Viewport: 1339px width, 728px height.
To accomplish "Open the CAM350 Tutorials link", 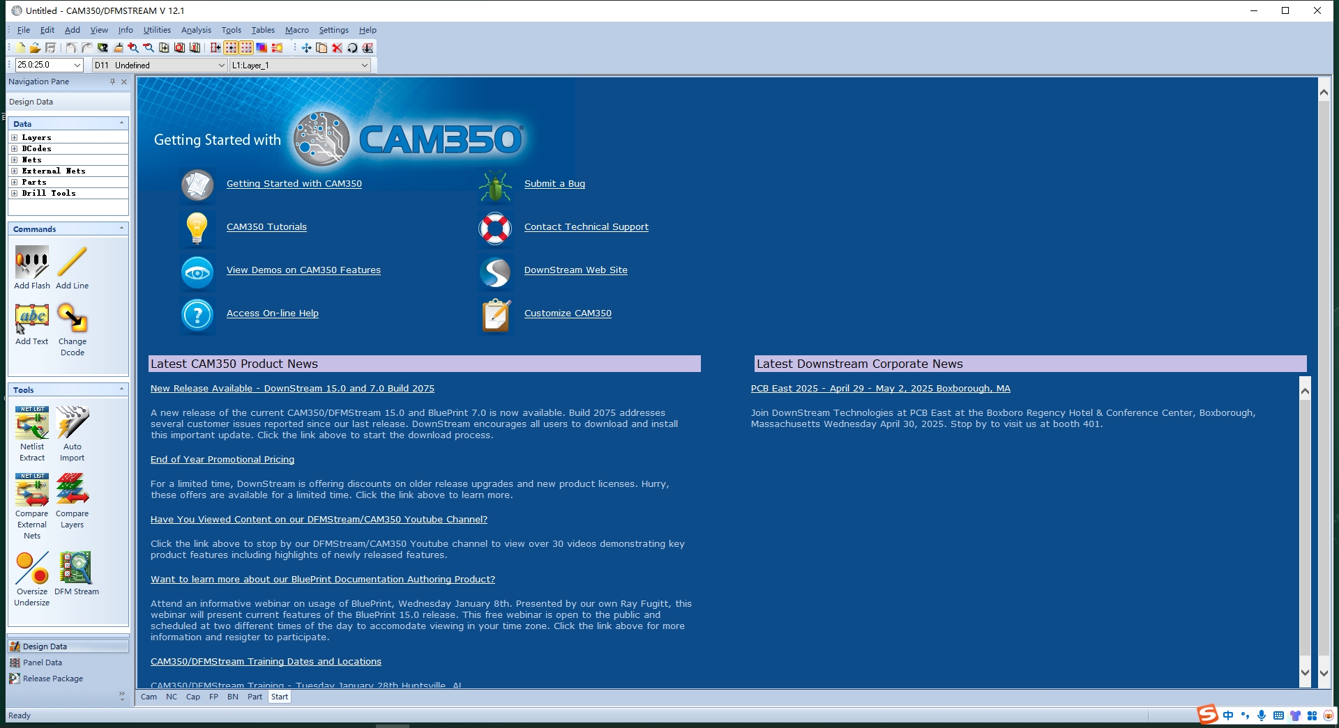I will tap(266, 227).
